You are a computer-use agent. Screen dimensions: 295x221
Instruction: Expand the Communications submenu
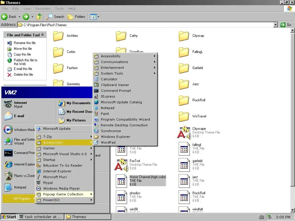[125, 62]
